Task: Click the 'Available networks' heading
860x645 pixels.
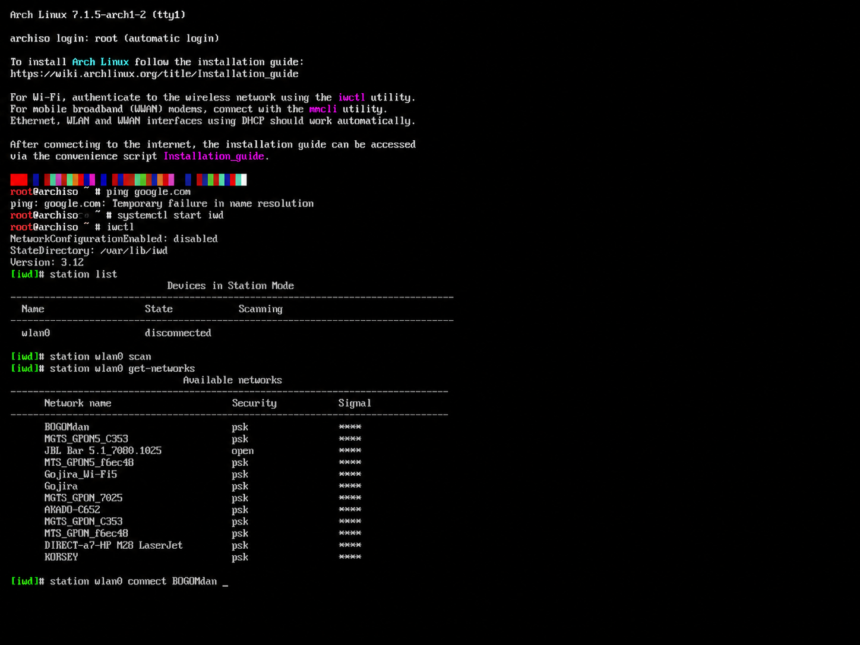Action: click(232, 380)
